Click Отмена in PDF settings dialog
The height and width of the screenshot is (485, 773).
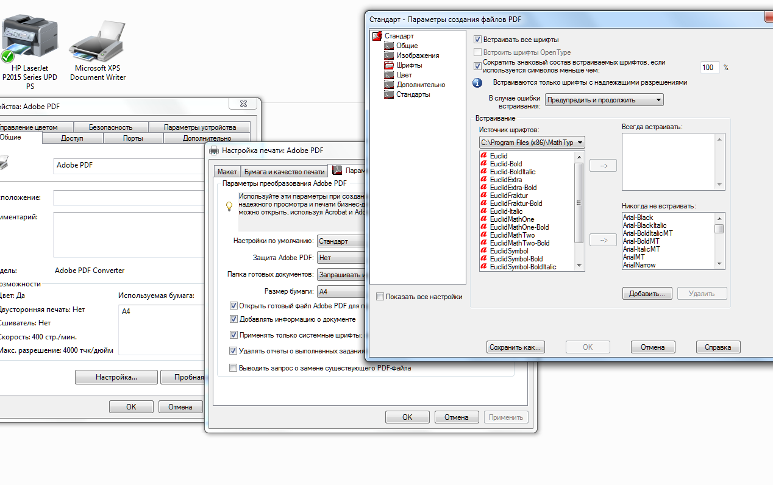(x=652, y=347)
